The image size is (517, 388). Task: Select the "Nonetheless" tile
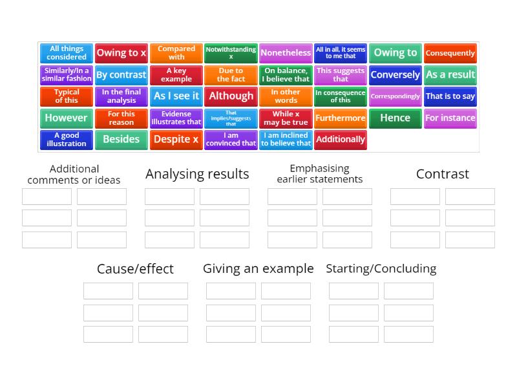(286, 53)
